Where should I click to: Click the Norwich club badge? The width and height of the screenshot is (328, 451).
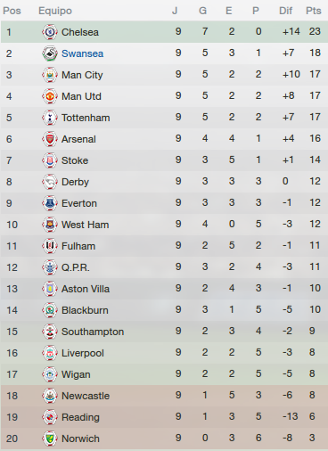50,439
